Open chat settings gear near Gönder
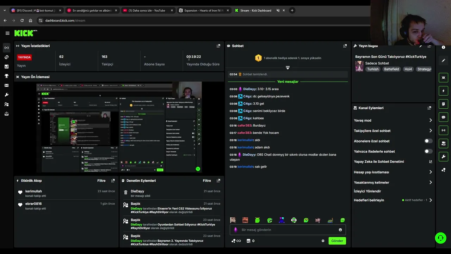Screen dimensions: 451x254 coord(323,241)
